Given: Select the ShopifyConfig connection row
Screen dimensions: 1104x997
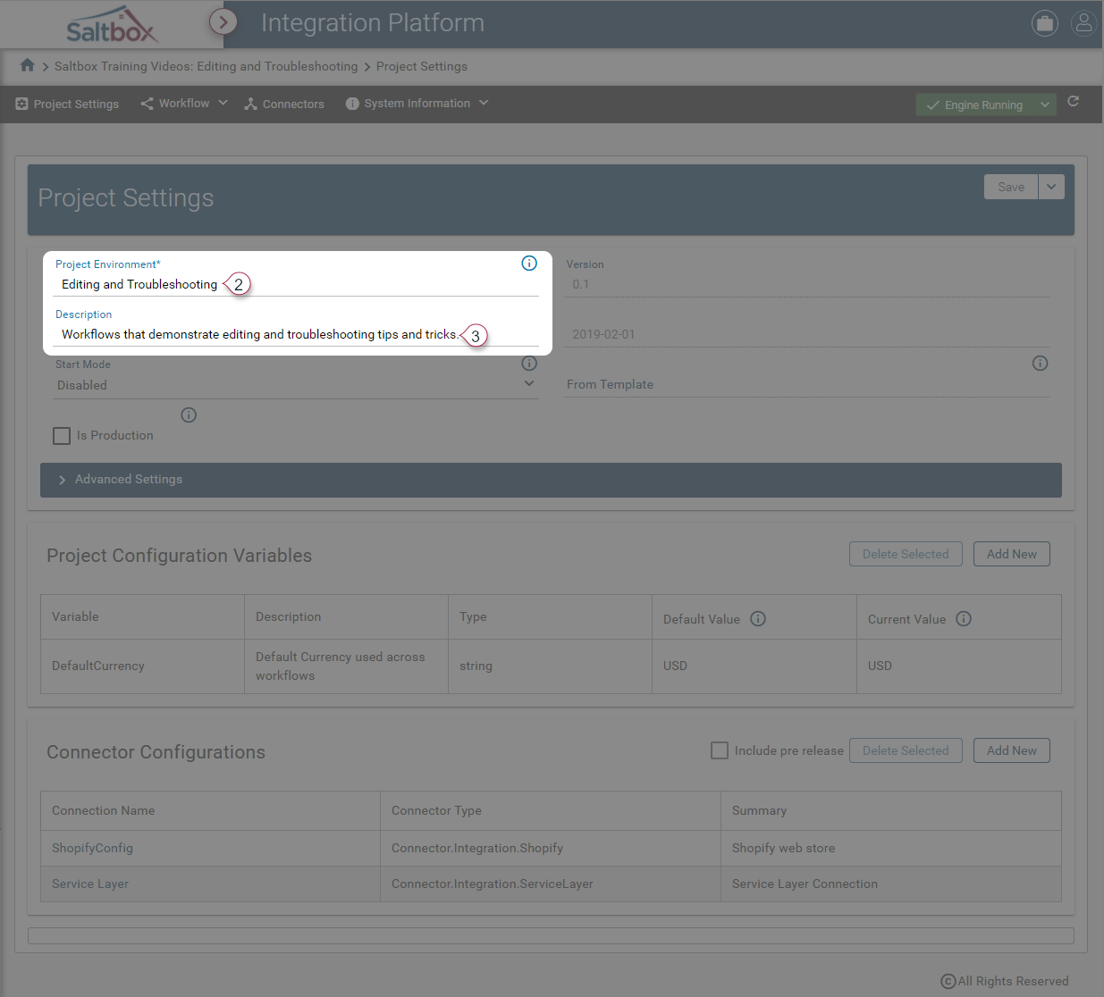Looking at the screenshot, I should [551, 848].
